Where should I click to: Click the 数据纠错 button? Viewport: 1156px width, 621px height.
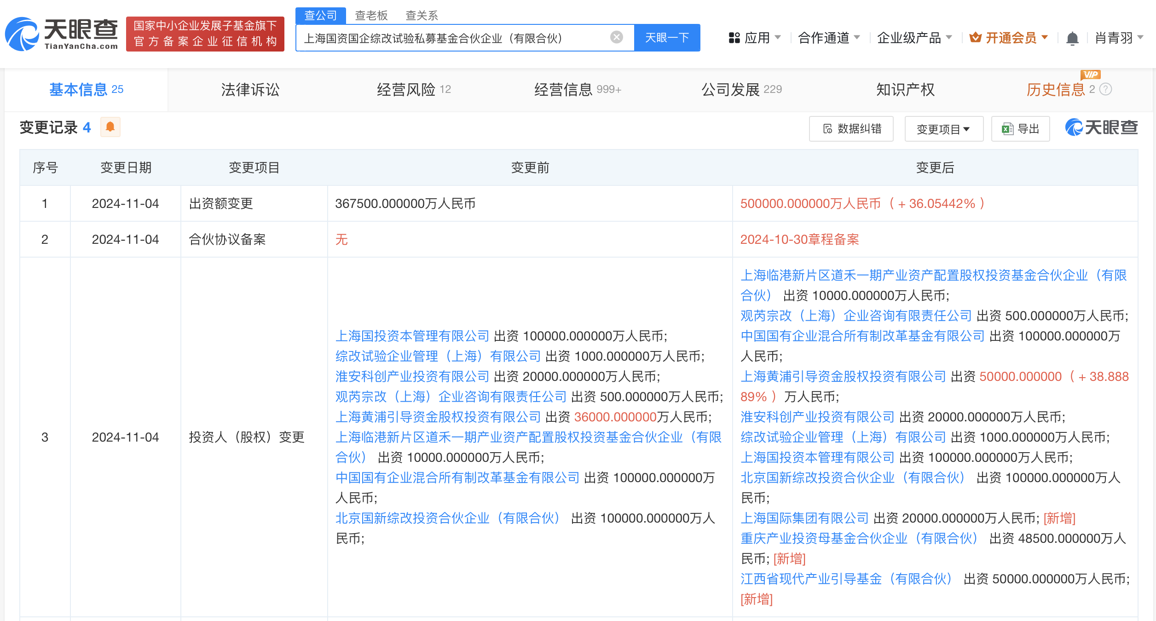pos(851,129)
